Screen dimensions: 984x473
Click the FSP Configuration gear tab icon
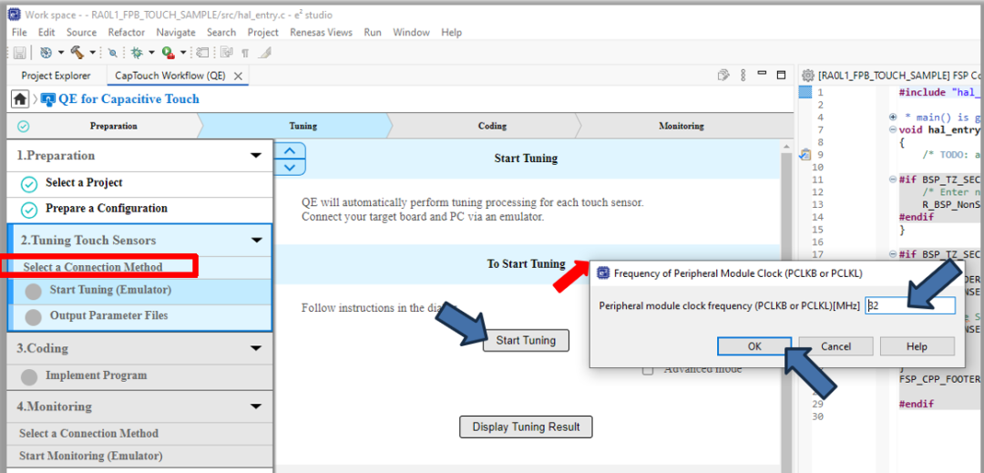click(808, 76)
